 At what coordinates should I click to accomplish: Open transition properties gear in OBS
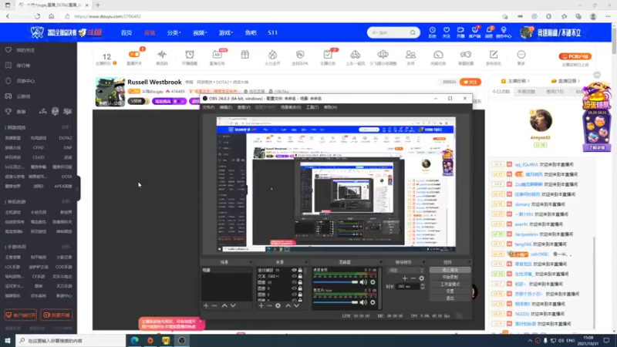pos(421,278)
